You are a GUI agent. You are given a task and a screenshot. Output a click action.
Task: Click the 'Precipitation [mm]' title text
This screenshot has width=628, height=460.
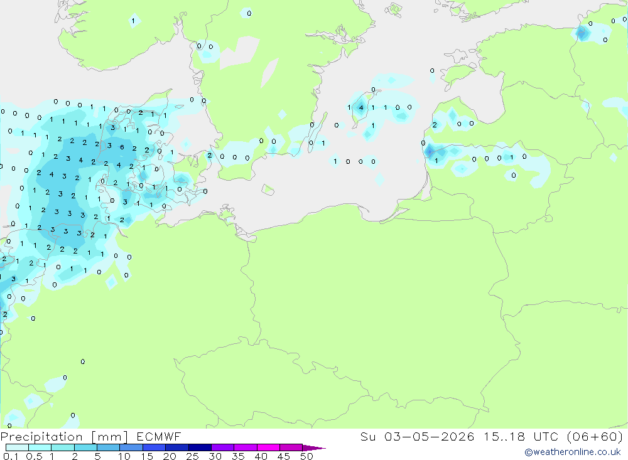click(65, 437)
